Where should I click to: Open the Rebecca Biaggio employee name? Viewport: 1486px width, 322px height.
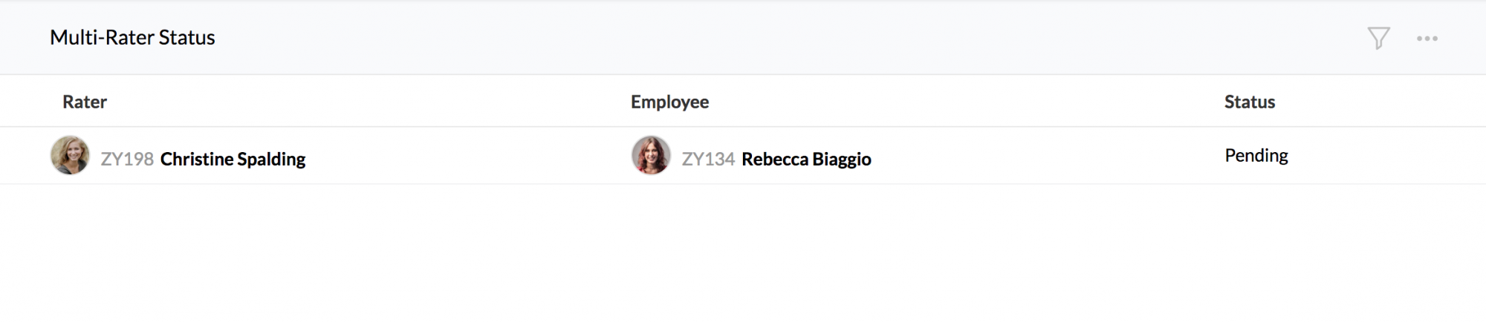point(806,159)
